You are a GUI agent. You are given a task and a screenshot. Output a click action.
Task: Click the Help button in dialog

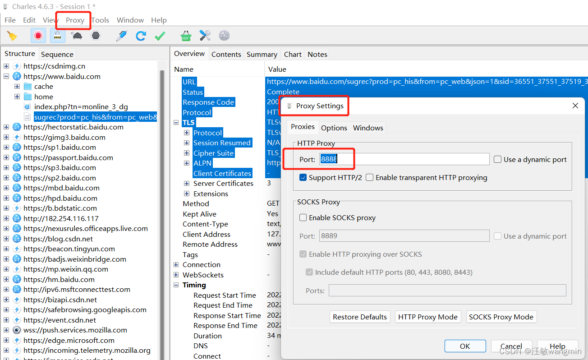[557, 346]
